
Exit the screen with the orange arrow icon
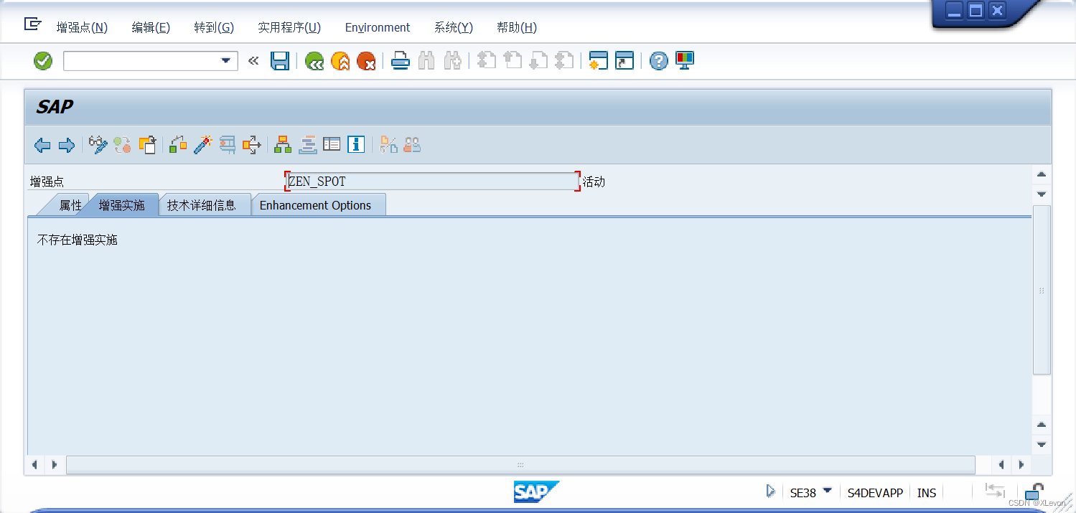click(x=340, y=60)
